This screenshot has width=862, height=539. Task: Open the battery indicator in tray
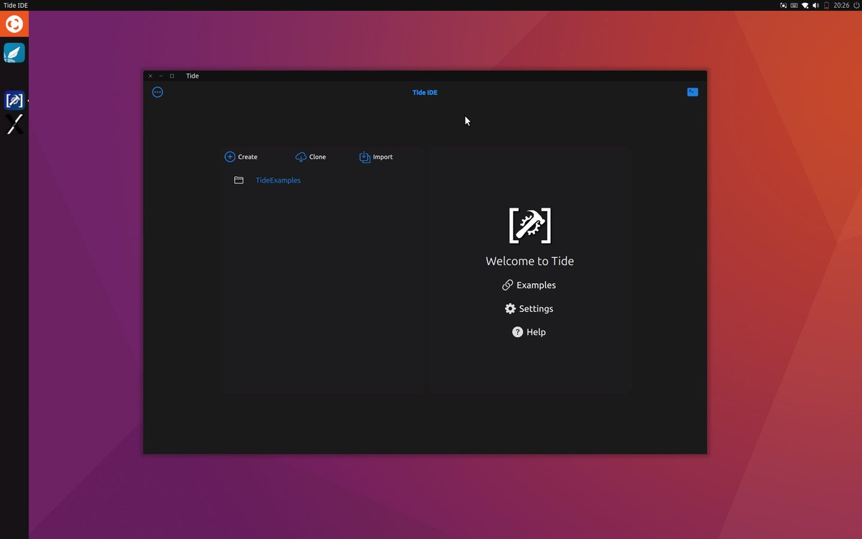click(826, 5)
